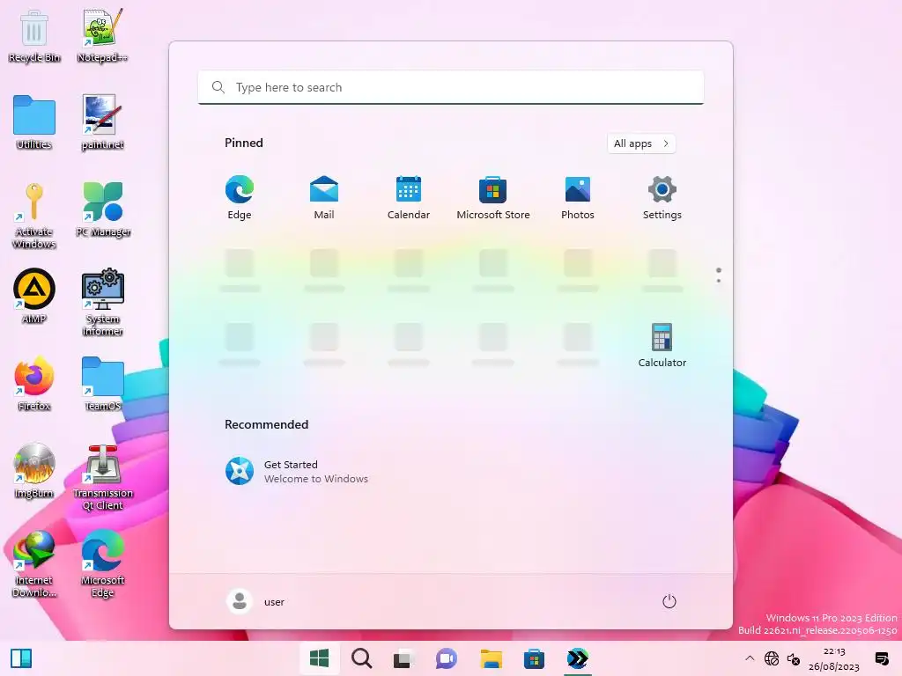Click the muted volume tray icon
Screen dimensions: 902x676
794,658
